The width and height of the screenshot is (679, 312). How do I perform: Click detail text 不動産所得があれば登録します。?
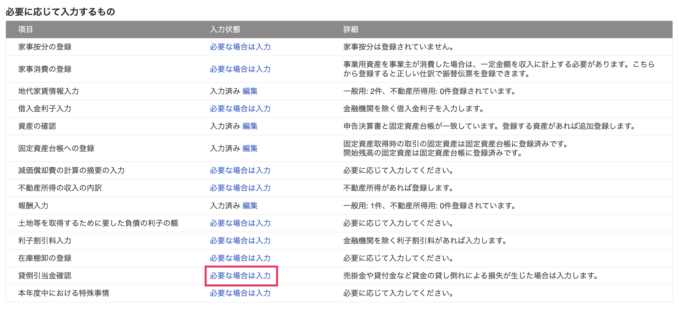(398, 188)
